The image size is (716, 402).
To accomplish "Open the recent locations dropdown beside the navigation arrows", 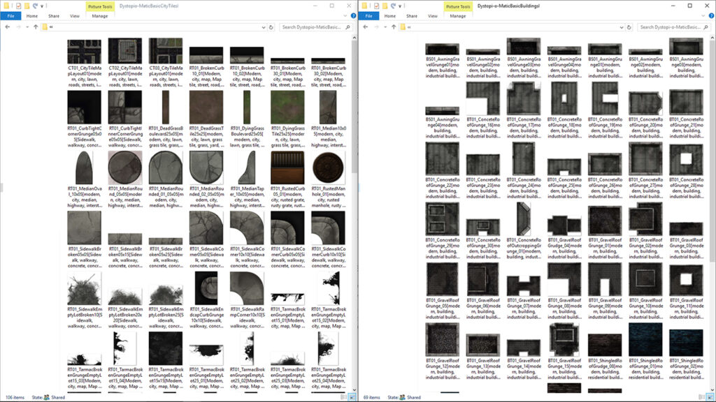I will (x=26, y=25).
